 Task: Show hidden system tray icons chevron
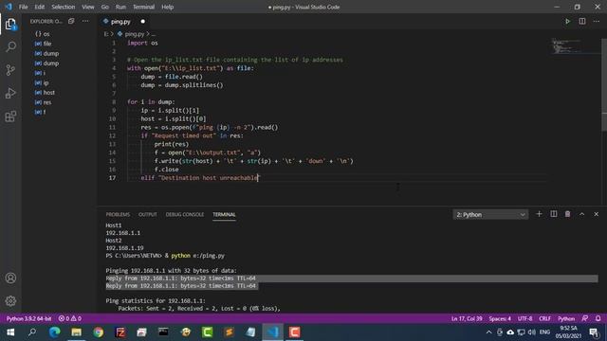click(489, 332)
